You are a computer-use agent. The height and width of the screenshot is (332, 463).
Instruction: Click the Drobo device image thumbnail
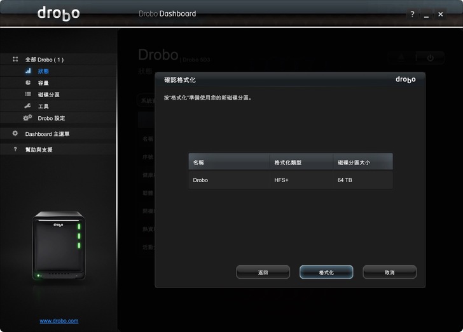click(59, 245)
